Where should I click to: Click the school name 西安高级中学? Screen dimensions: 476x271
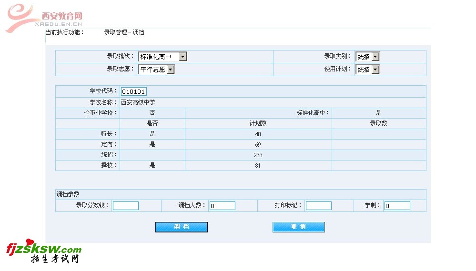[x=138, y=102]
